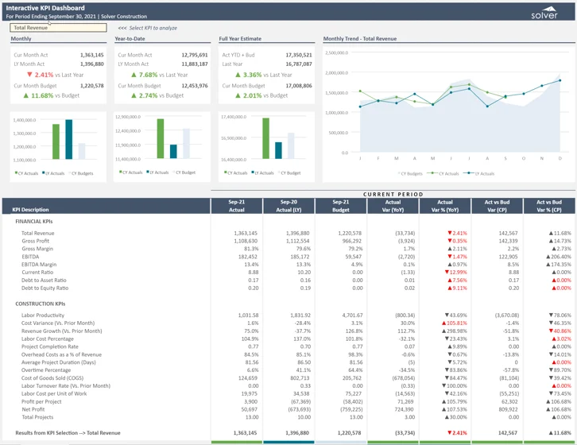Click the green up arrow beside 3.36% Full Year Estimate

[x=238, y=75]
